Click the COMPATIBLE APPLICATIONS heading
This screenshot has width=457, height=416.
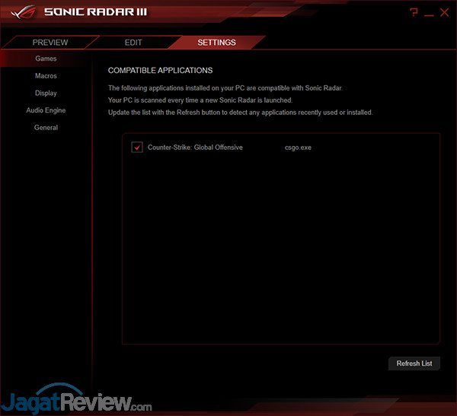point(160,71)
